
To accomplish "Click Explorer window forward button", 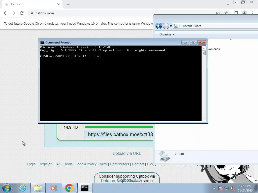I will 166,26.
